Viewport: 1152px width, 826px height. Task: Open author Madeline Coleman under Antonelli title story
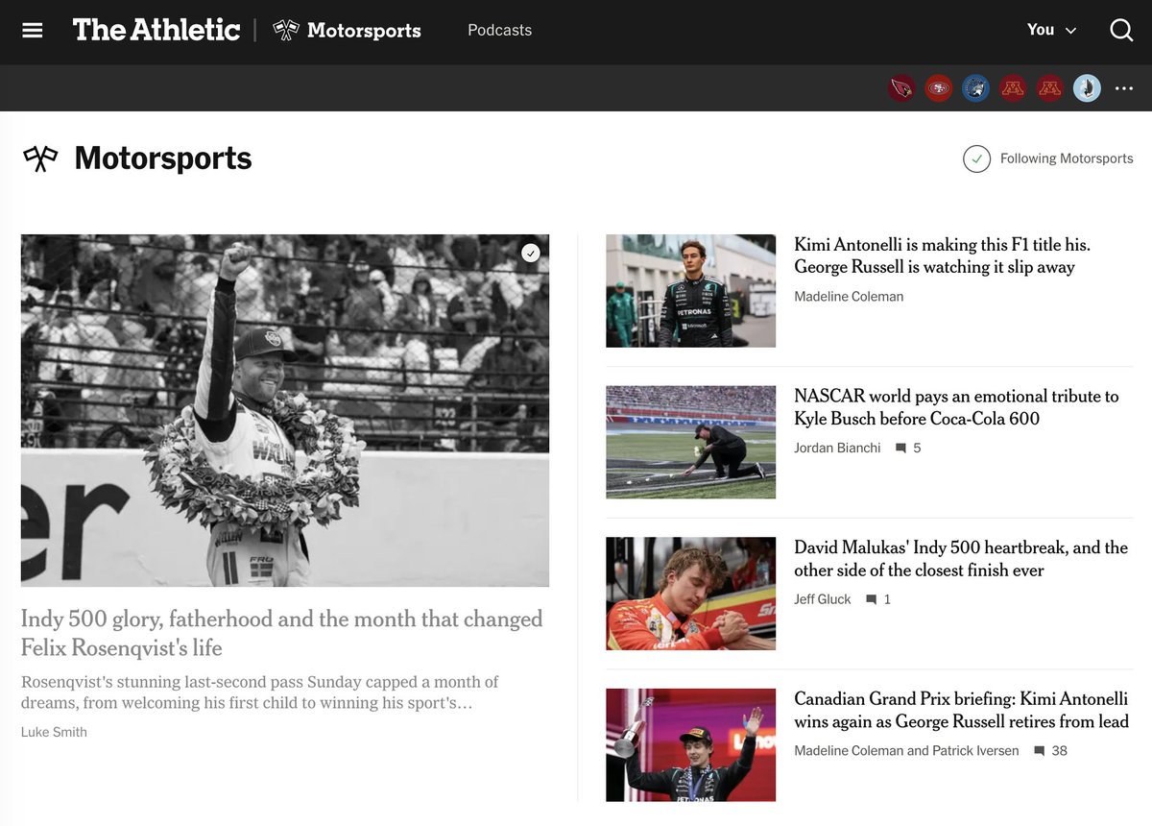[x=849, y=297]
